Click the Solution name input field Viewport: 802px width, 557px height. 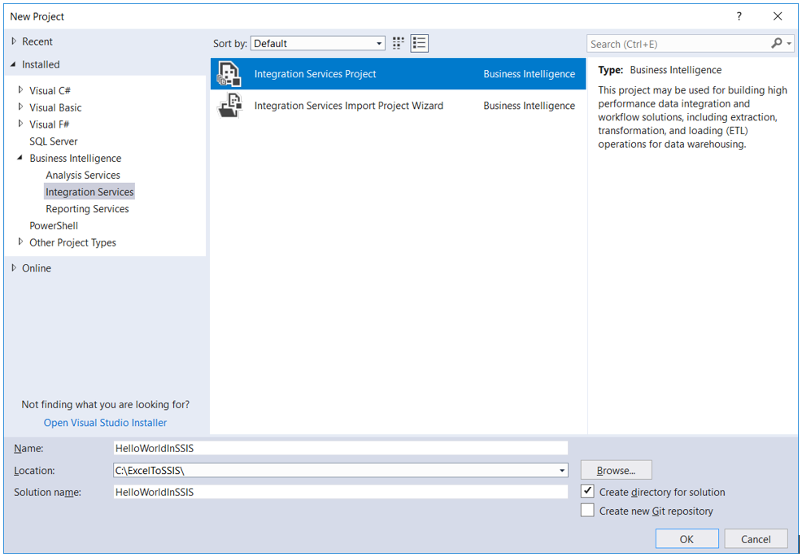[341, 492]
